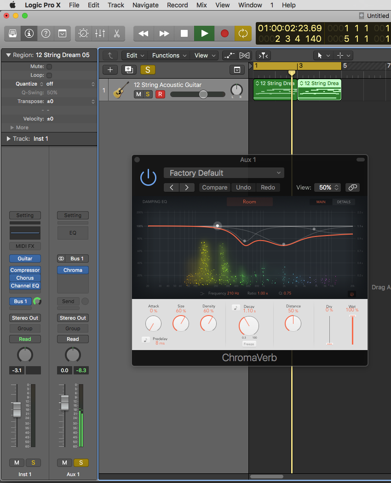Click the track volume slider on guitar track
The height and width of the screenshot is (483, 391).
pos(198,94)
